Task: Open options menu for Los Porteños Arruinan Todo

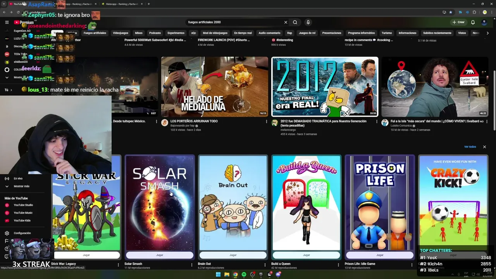Action: (x=267, y=121)
